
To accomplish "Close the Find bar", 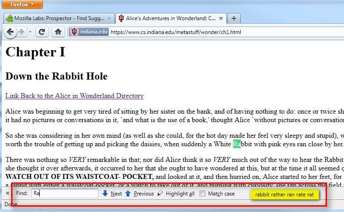I will click(x=7, y=194).
